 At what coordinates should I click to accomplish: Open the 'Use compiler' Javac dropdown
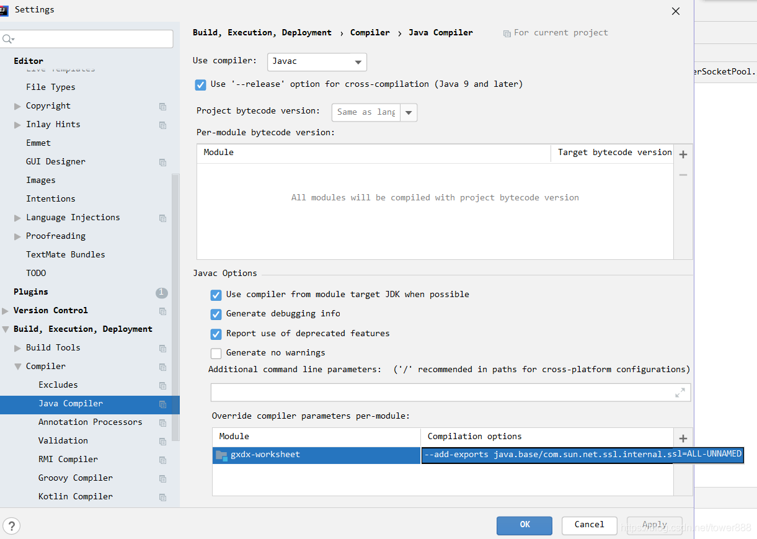click(317, 62)
